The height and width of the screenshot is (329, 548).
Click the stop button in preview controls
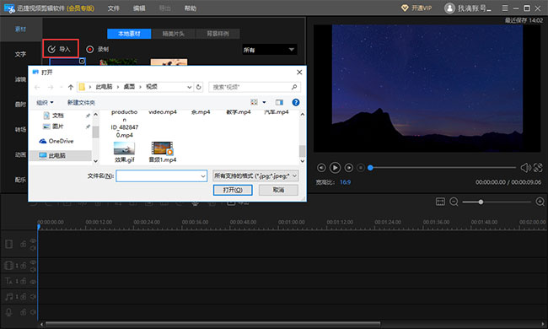360,168
